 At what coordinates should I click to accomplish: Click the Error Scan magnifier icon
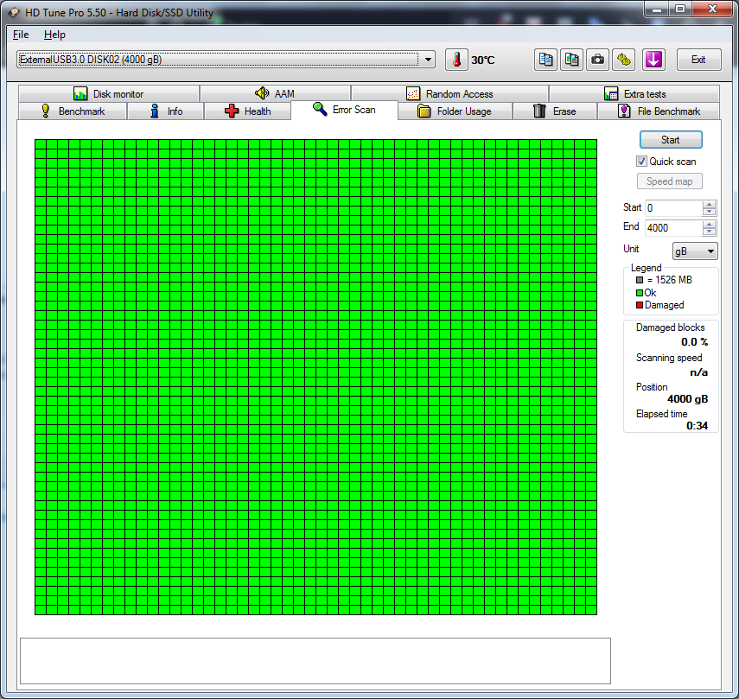[320, 109]
